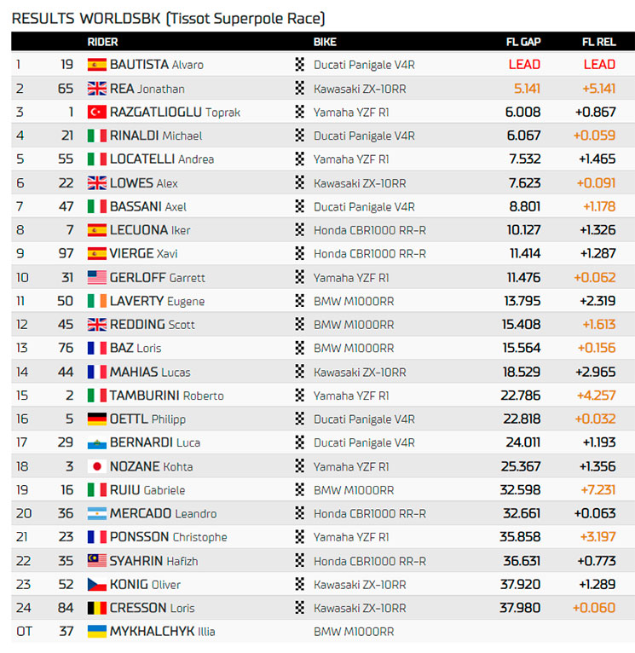Screen dimensions: 635x653
Task: Click the FL GAP column header
Action: (x=523, y=42)
